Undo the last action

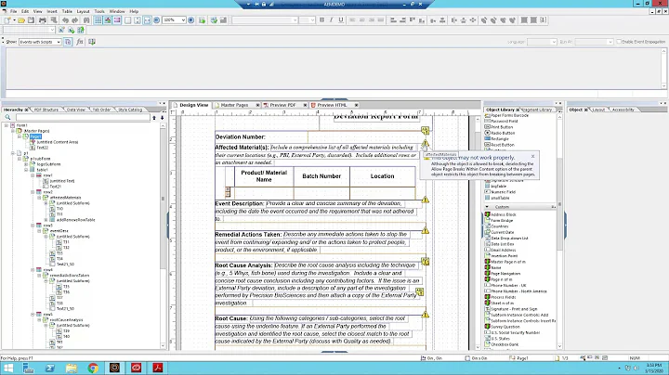pos(65,20)
